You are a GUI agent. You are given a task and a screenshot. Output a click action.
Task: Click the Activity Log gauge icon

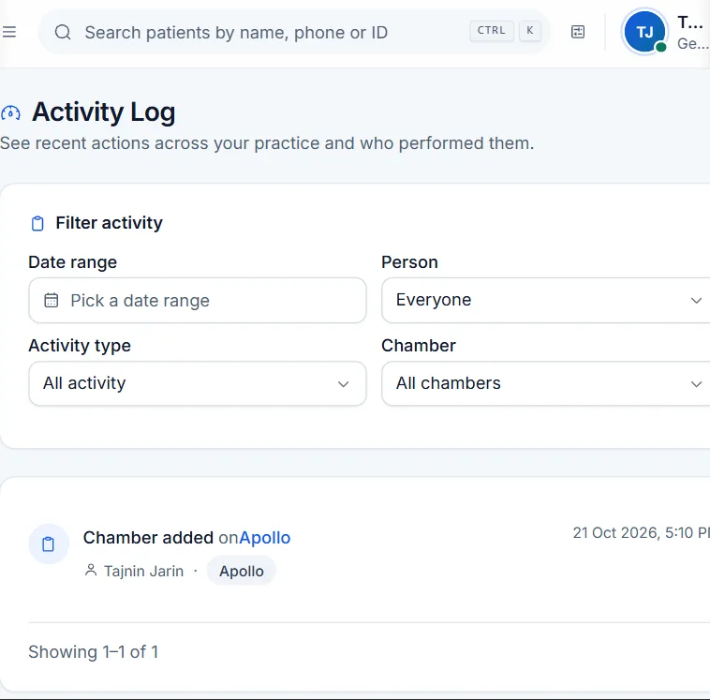(10, 112)
